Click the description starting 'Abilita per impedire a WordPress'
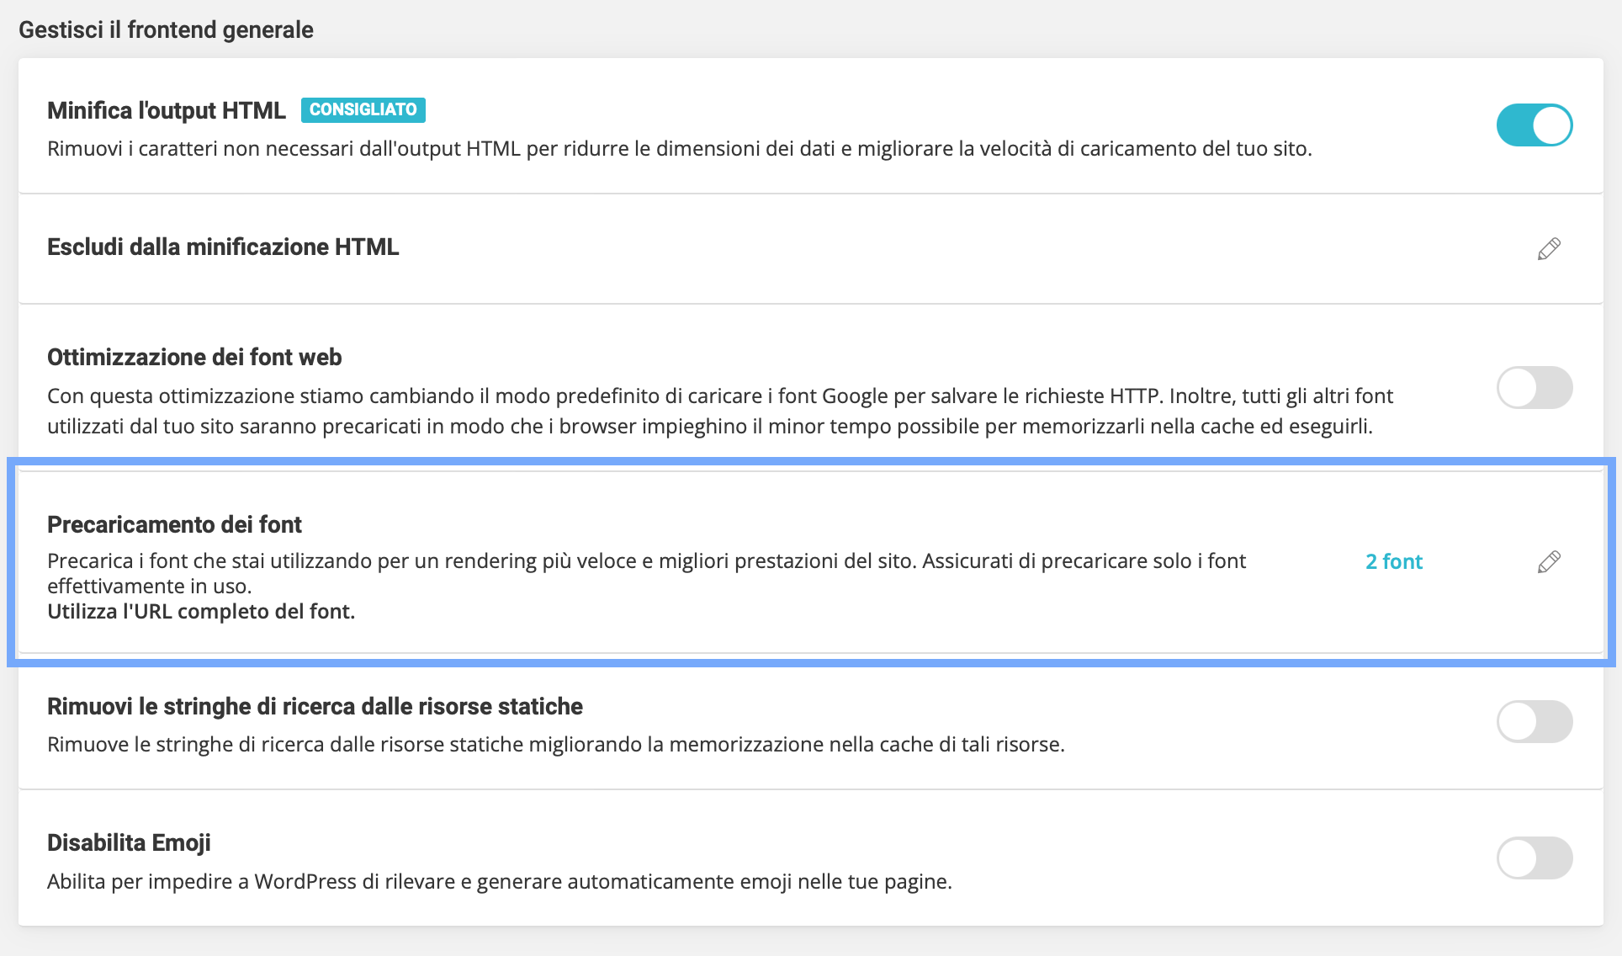 (500, 881)
